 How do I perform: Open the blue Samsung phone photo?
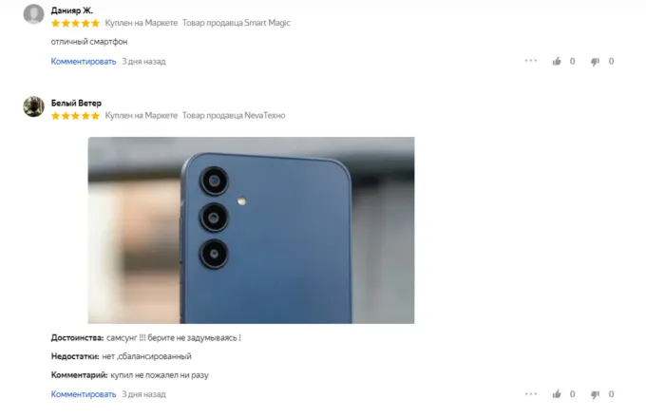pyautogui.click(x=251, y=230)
